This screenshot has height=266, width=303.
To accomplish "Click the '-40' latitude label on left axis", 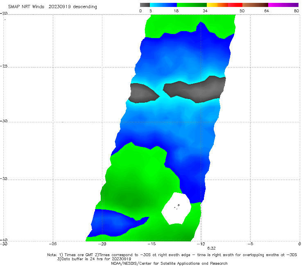I will click(x=4, y=240).
